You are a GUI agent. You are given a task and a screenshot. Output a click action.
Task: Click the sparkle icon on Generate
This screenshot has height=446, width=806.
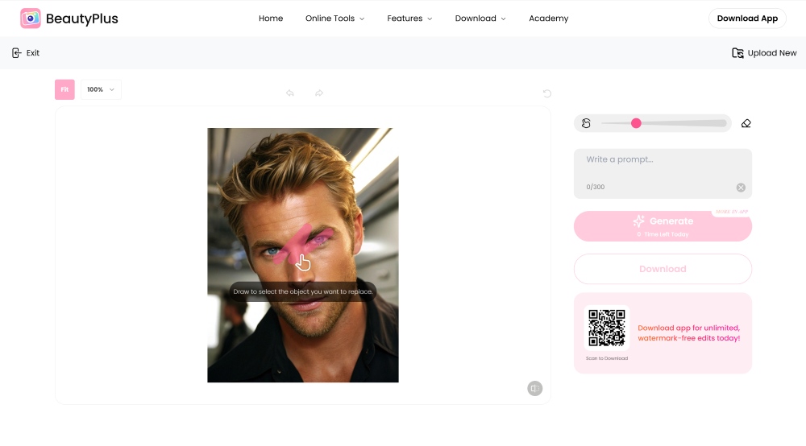[x=639, y=221]
